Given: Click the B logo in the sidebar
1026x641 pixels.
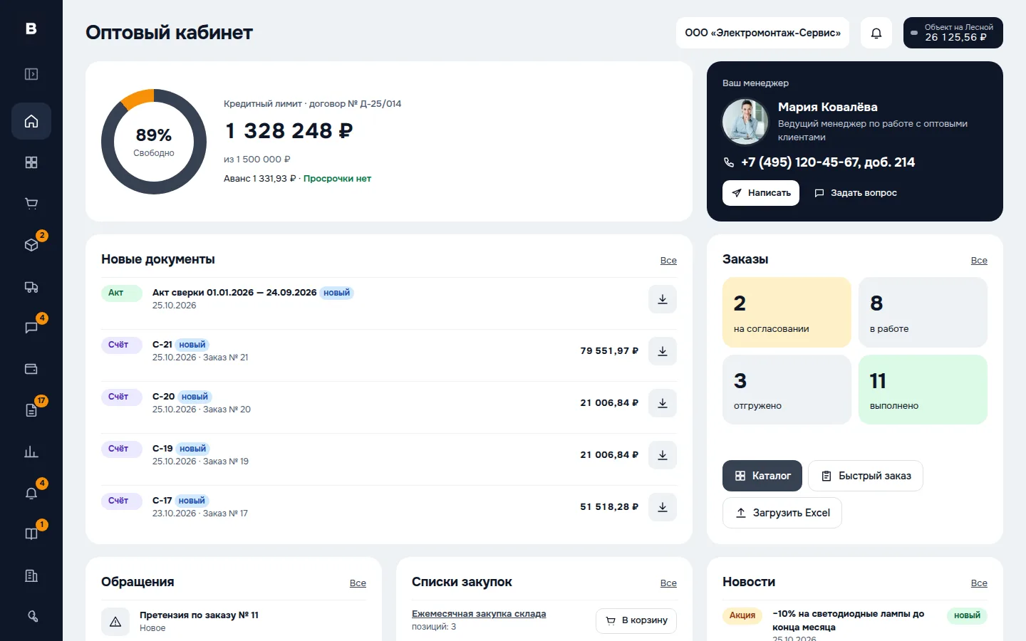Looking at the screenshot, I should pos(31,28).
